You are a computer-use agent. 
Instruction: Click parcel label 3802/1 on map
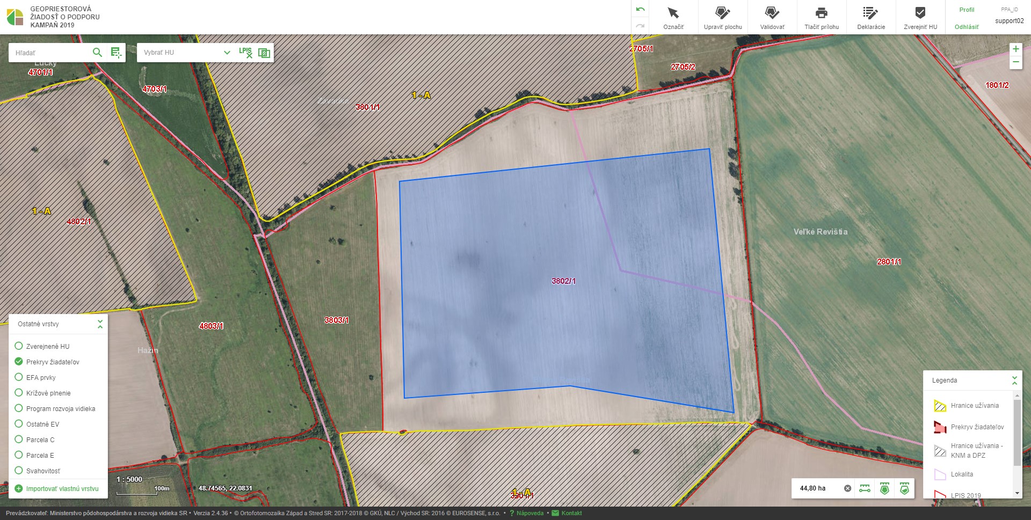click(x=564, y=281)
